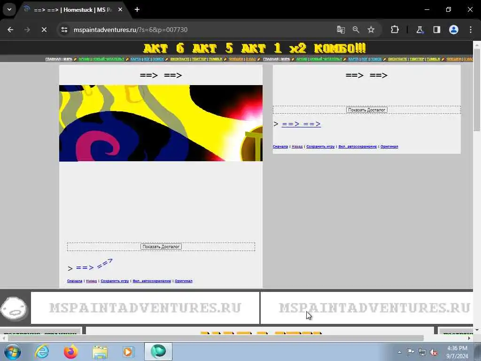Select the Homestuck | MS Paint tab
Screen dimensions: 481x361
tap(72, 9)
